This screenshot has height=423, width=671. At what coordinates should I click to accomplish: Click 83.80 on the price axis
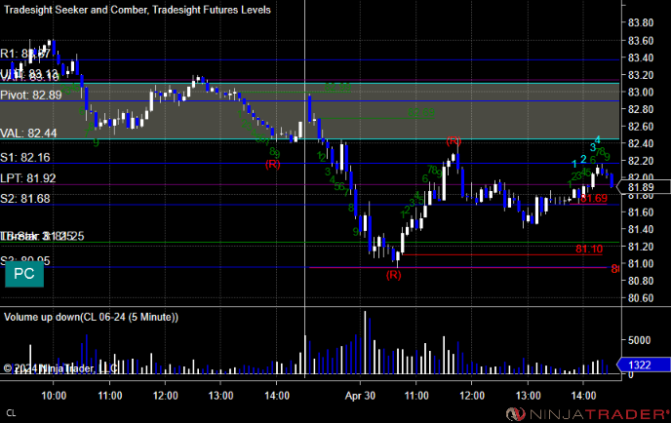[641, 22]
